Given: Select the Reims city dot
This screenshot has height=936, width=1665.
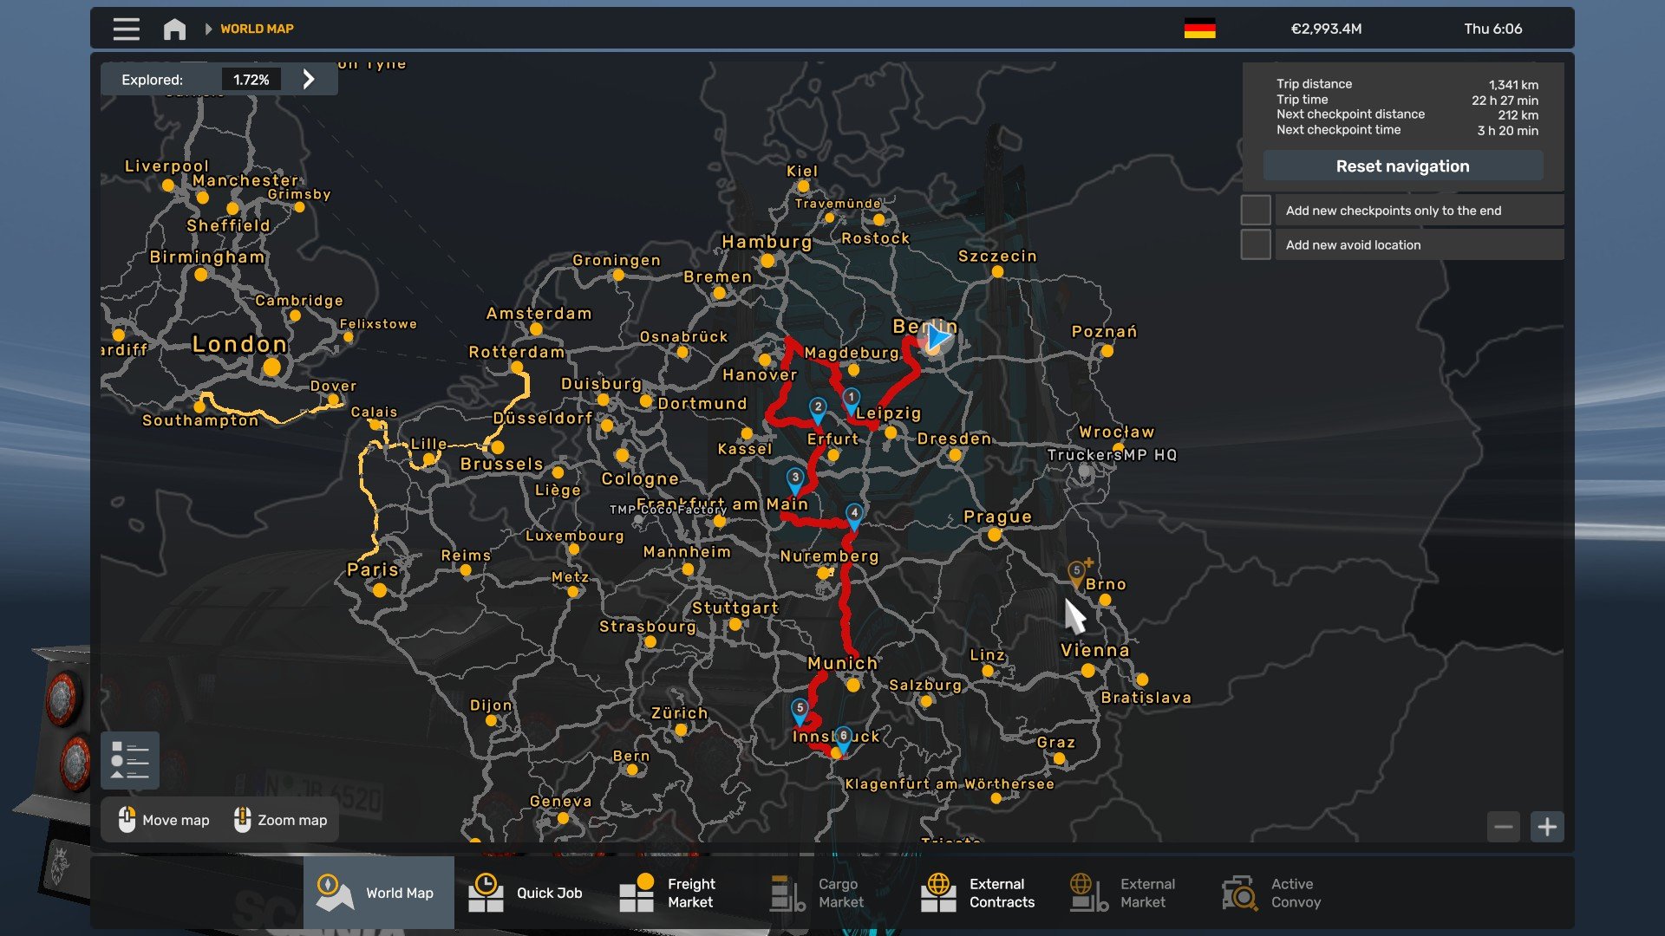Looking at the screenshot, I should tap(466, 570).
